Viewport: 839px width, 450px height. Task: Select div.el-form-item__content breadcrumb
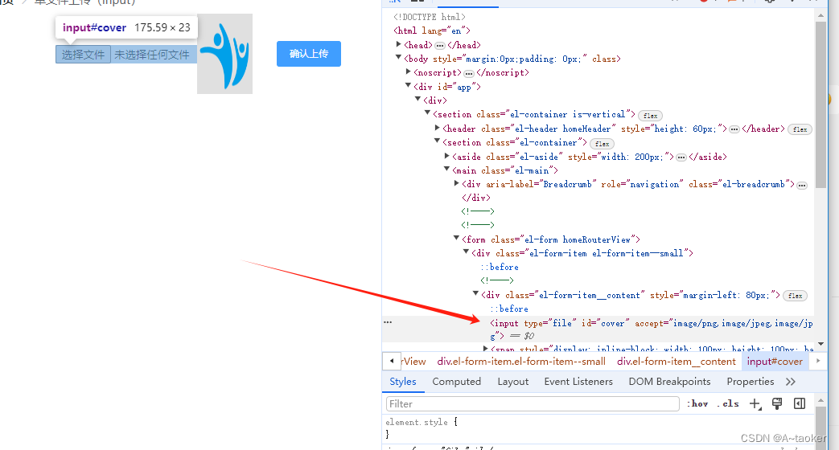click(x=677, y=362)
